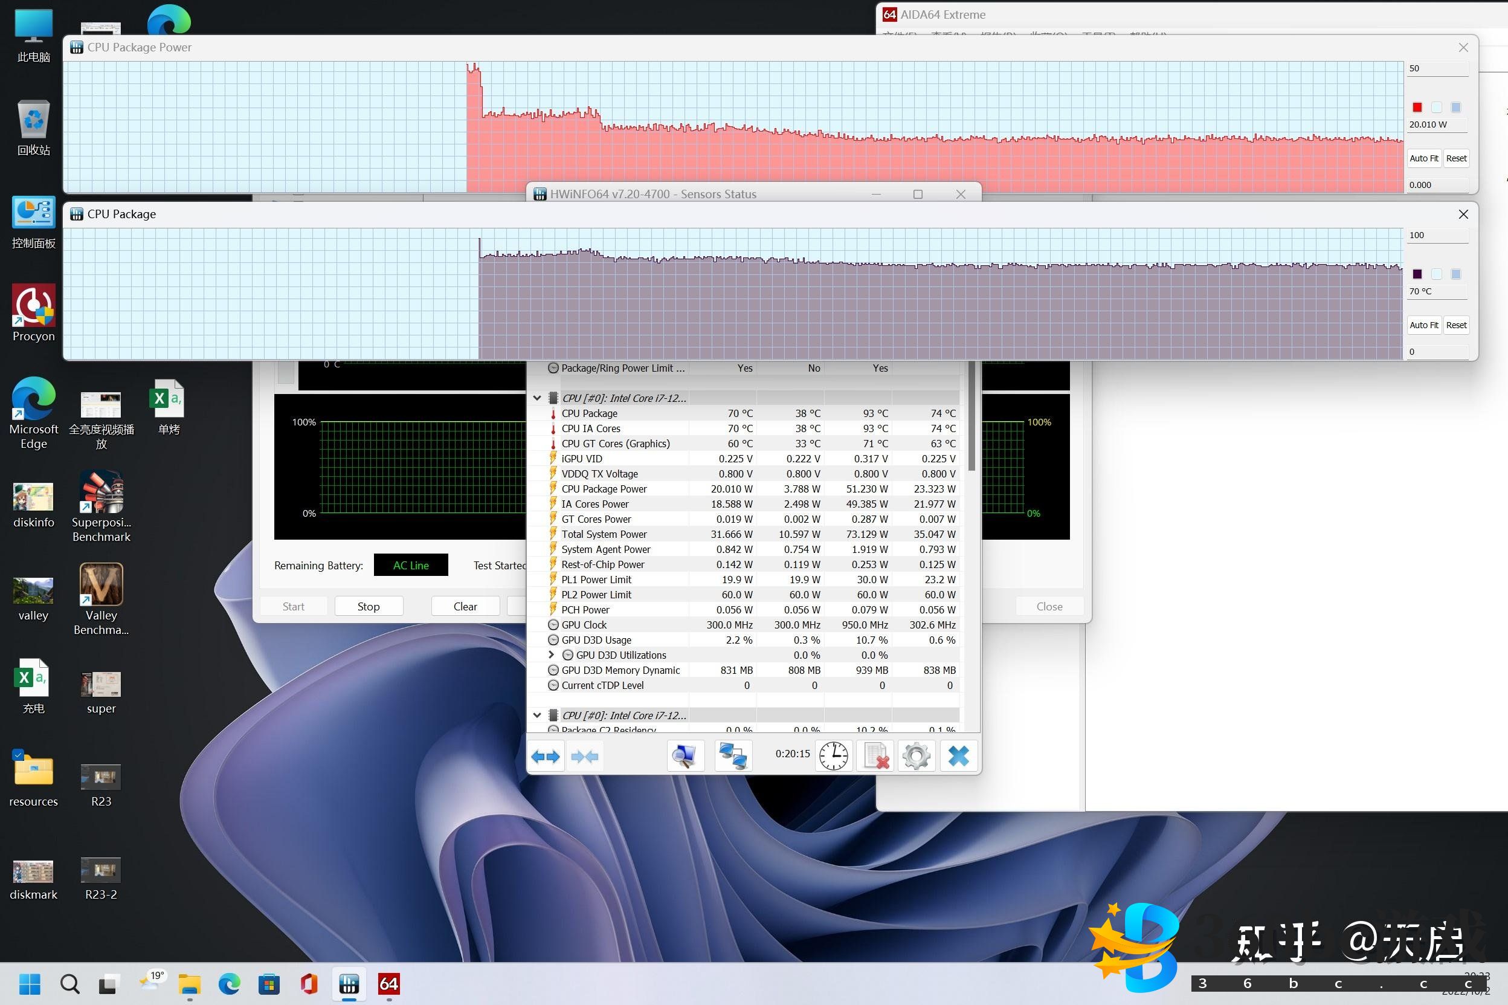Click the collapse columns arrows icon in HWiNFO
Screen dimensions: 1508x1005
point(584,756)
